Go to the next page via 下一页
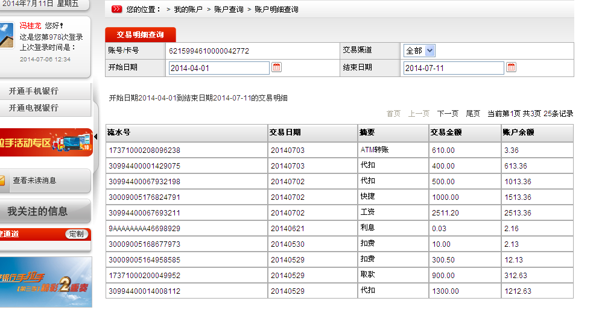Image resolution: width=599 pixels, height=310 pixels. (448, 113)
